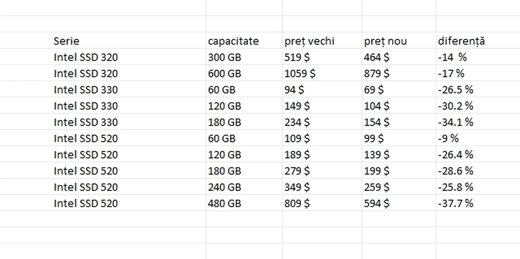Click the cell containing 1059 $
This screenshot has width=520, height=259.
tap(322, 73)
